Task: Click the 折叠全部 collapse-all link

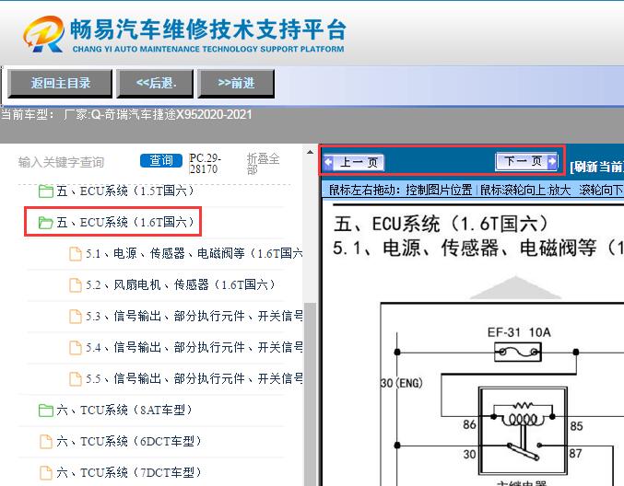Action: pyautogui.click(x=263, y=164)
